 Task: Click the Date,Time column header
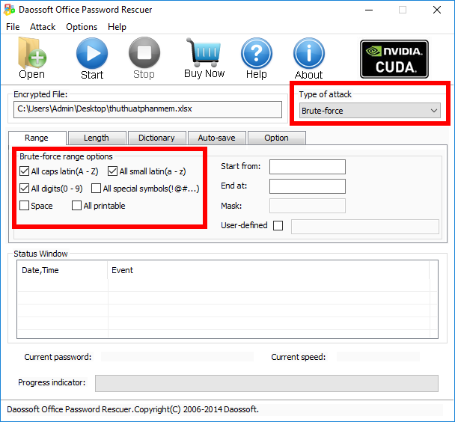(62, 270)
